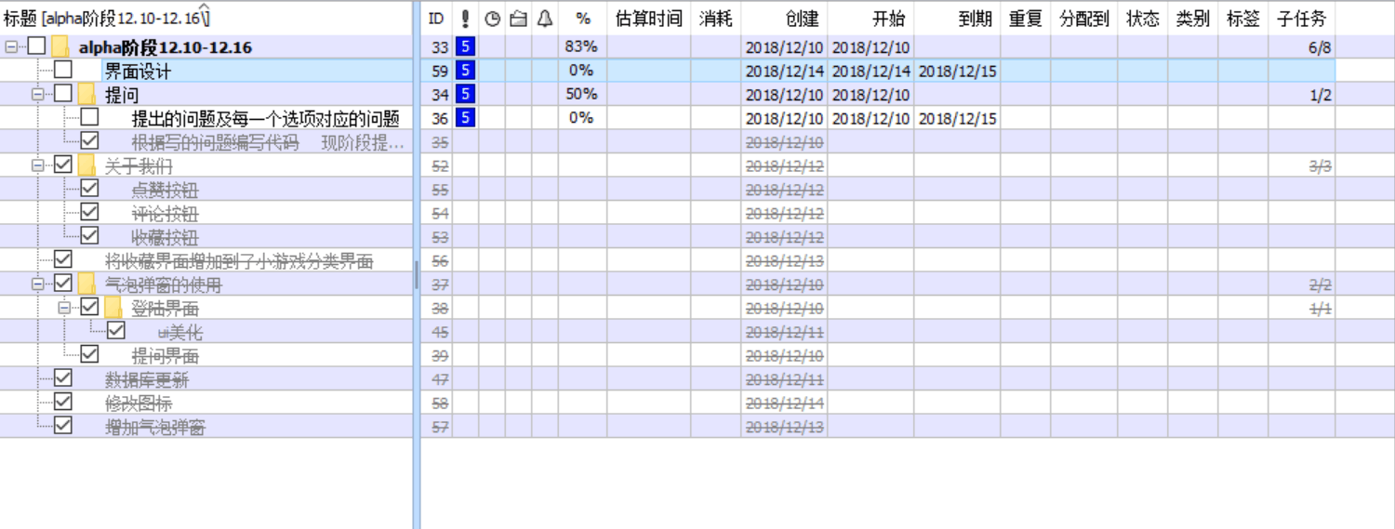This screenshot has height=529, width=1395.
Task: Select the 将收藏界面增加到了小游戏分类界面 task
Action: (x=239, y=260)
